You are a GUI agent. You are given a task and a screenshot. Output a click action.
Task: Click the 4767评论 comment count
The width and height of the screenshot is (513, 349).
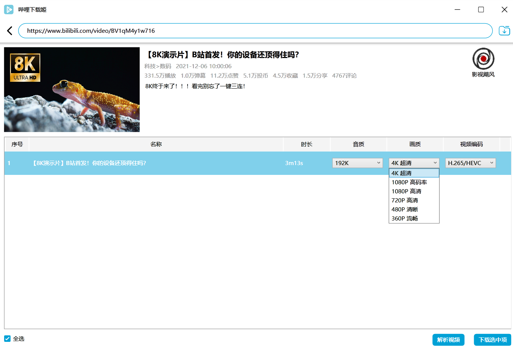coord(344,76)
